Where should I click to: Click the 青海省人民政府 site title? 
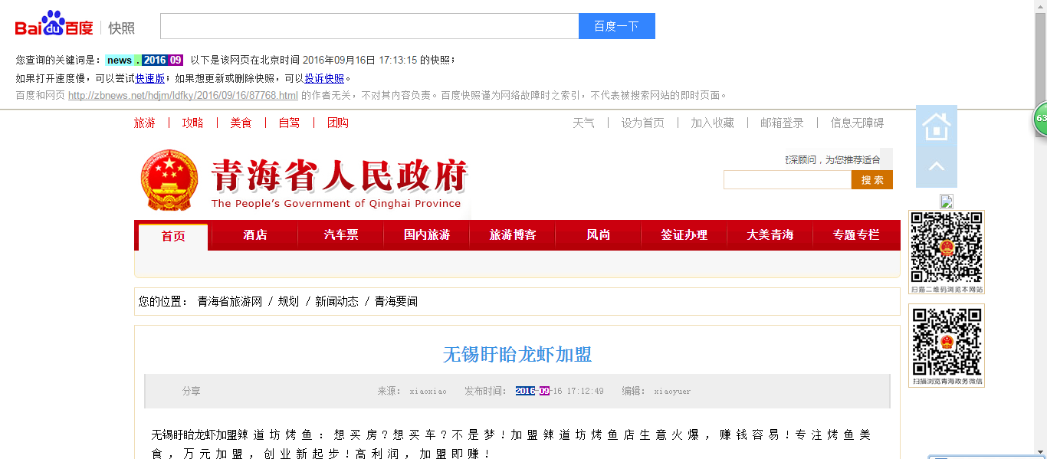(340, 176)
